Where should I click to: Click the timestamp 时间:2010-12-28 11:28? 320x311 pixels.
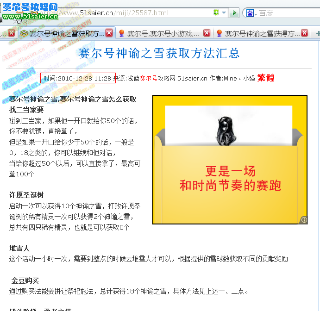(x=77, y=78)
